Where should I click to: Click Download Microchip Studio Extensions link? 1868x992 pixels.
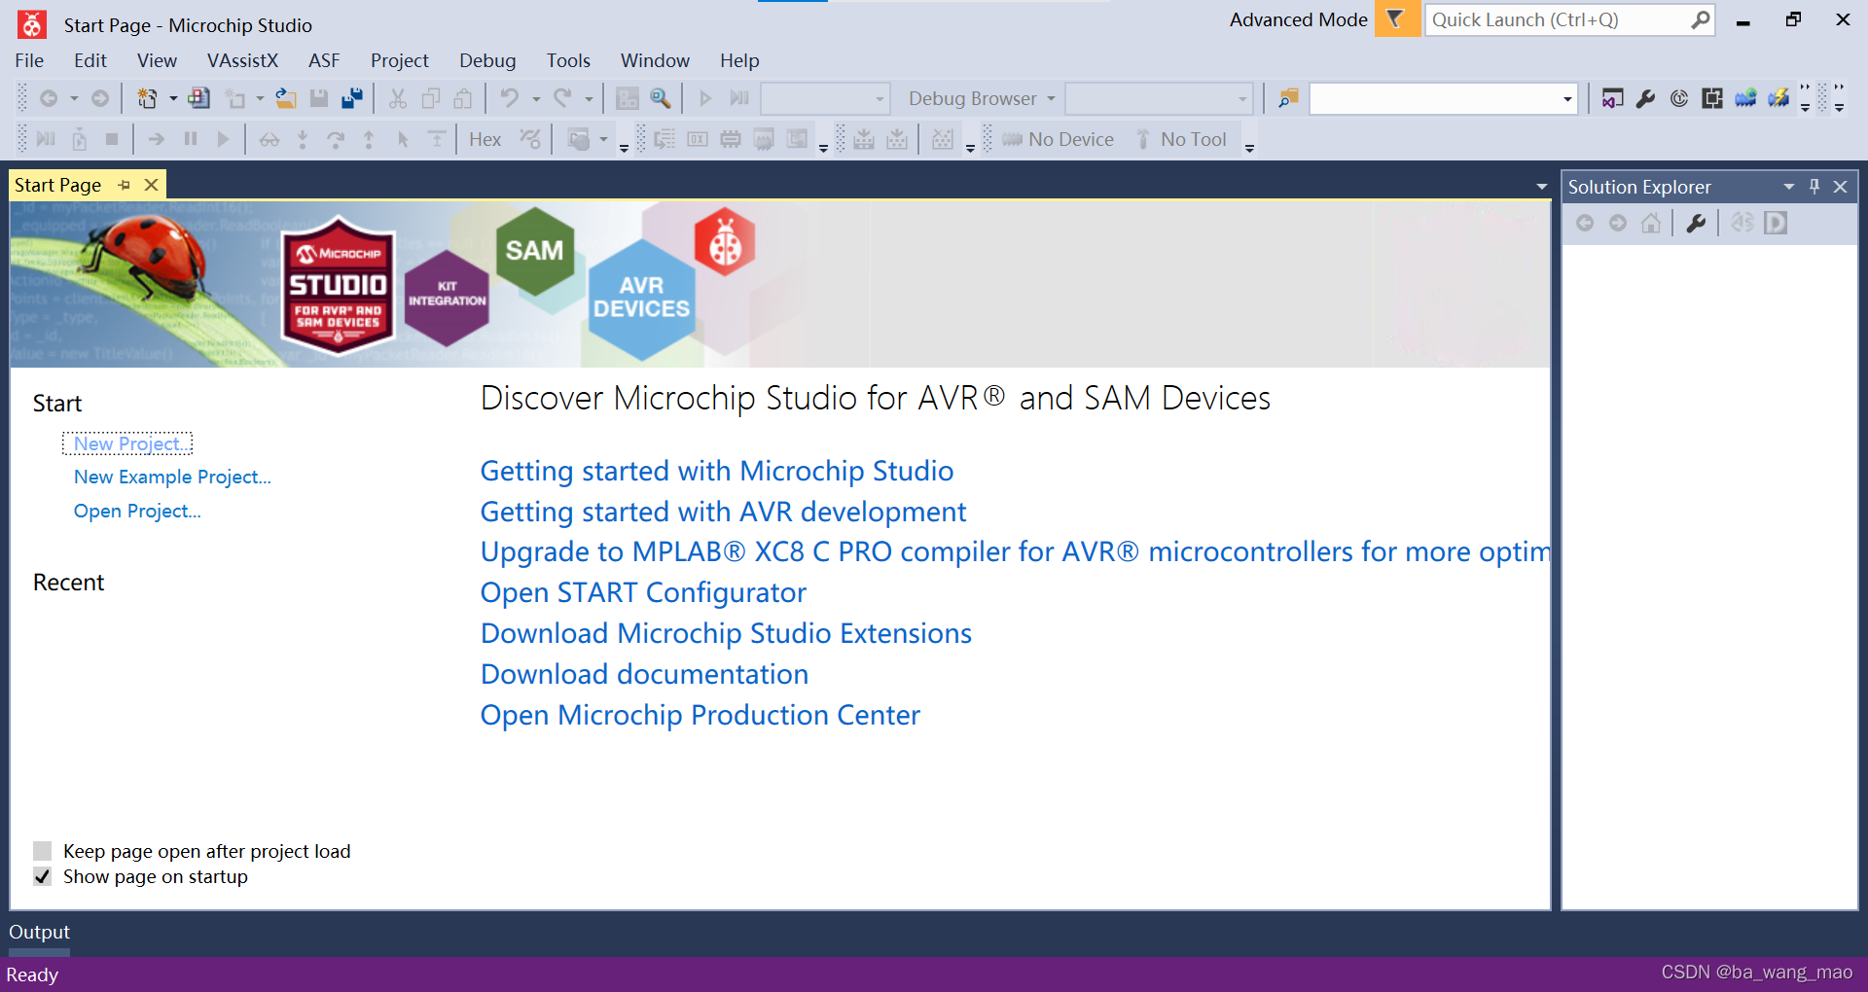click(x=726, y=633)
